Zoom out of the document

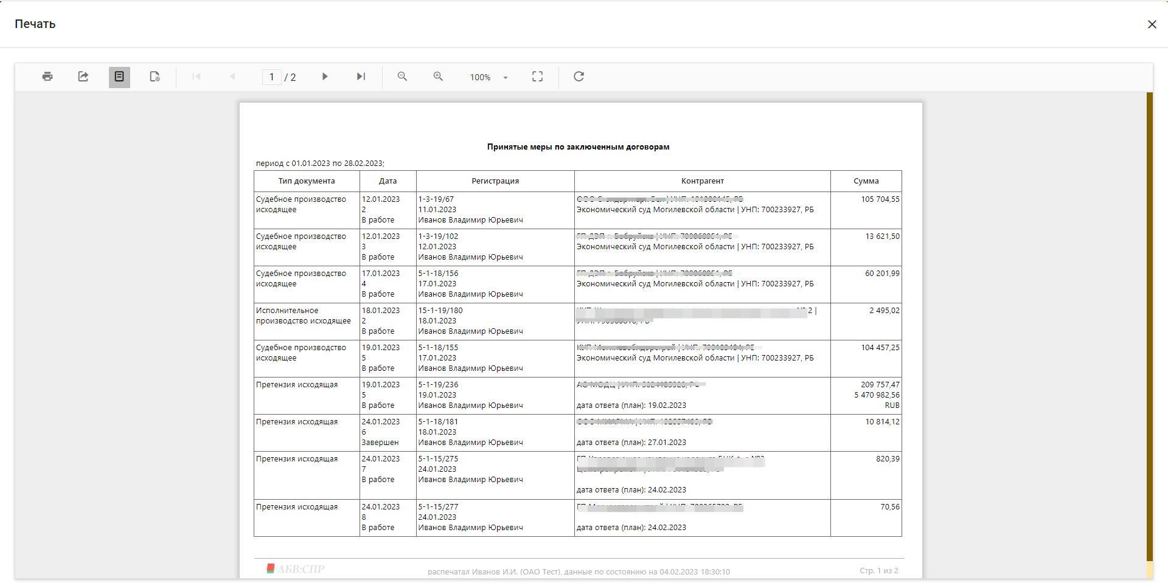tap(401, 77)
